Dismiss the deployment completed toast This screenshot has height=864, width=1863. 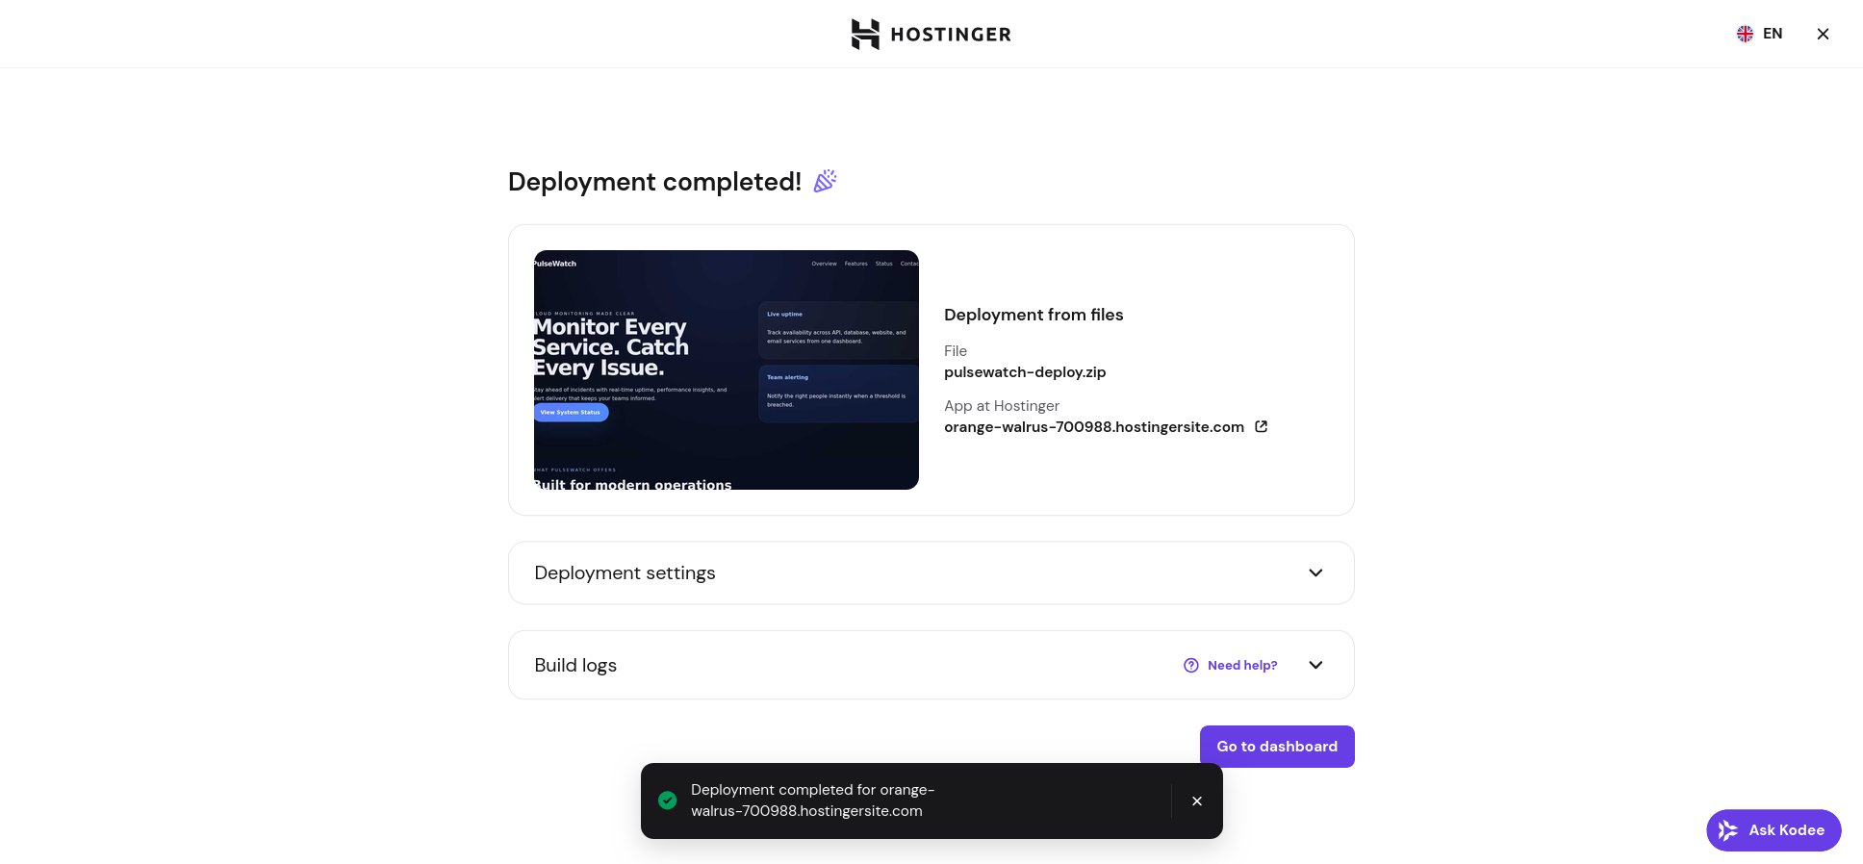(x=1197, y=800)
